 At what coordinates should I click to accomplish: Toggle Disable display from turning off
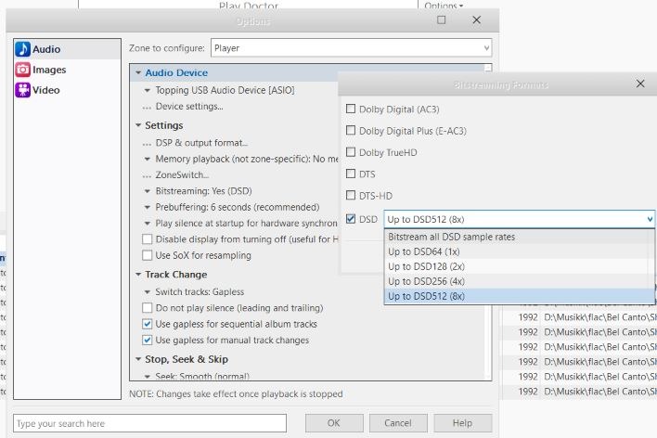tap(147, 239)
